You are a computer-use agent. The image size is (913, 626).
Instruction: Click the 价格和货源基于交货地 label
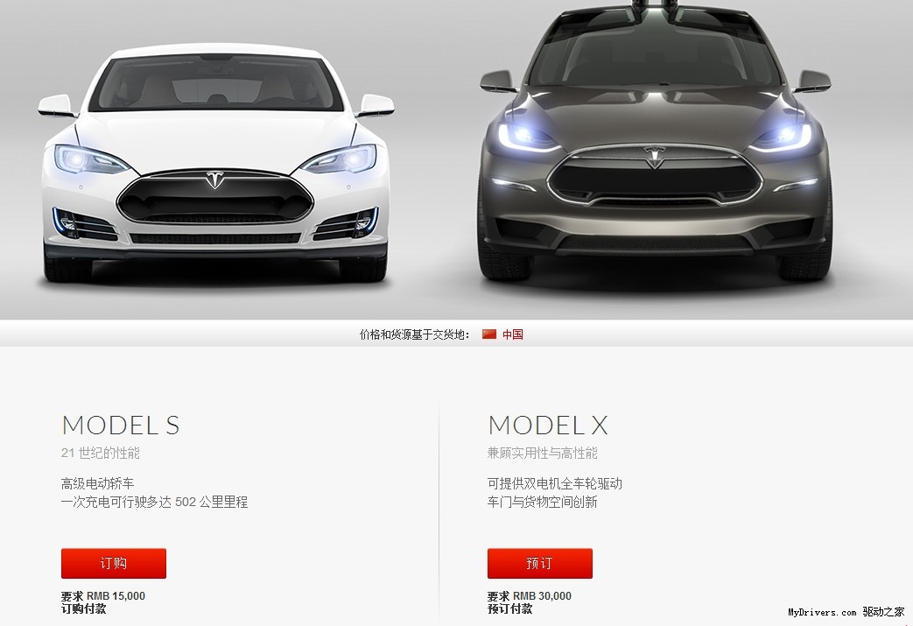(415, 334)
